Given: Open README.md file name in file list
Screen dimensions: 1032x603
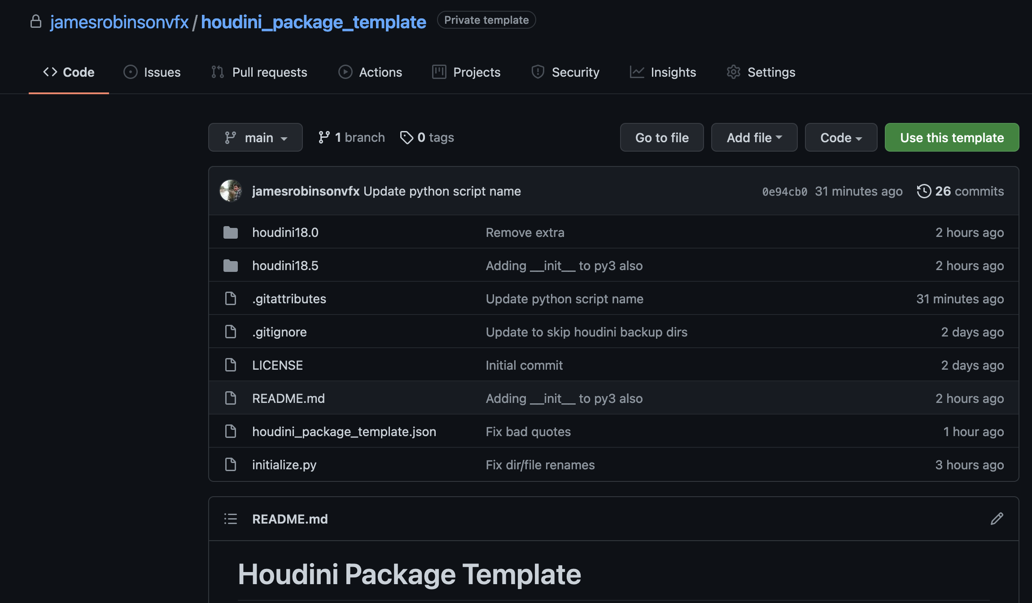Looking at the screenshot, I should pos(289,398).
